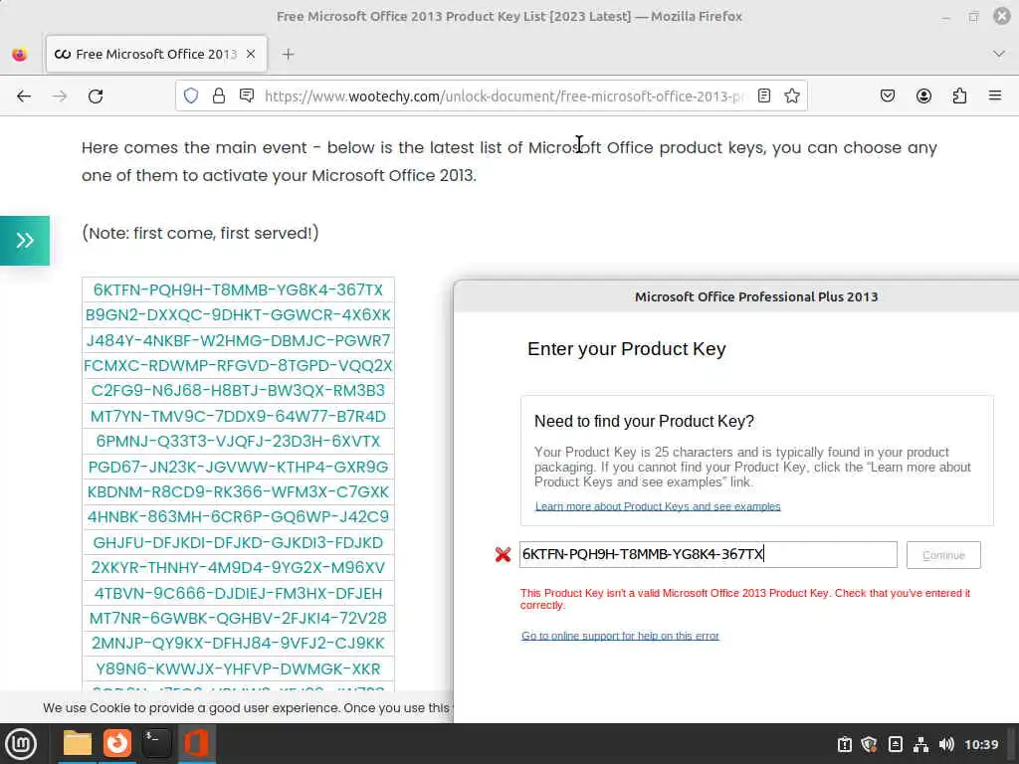Open Save to Pocket icon

[887, 96]
